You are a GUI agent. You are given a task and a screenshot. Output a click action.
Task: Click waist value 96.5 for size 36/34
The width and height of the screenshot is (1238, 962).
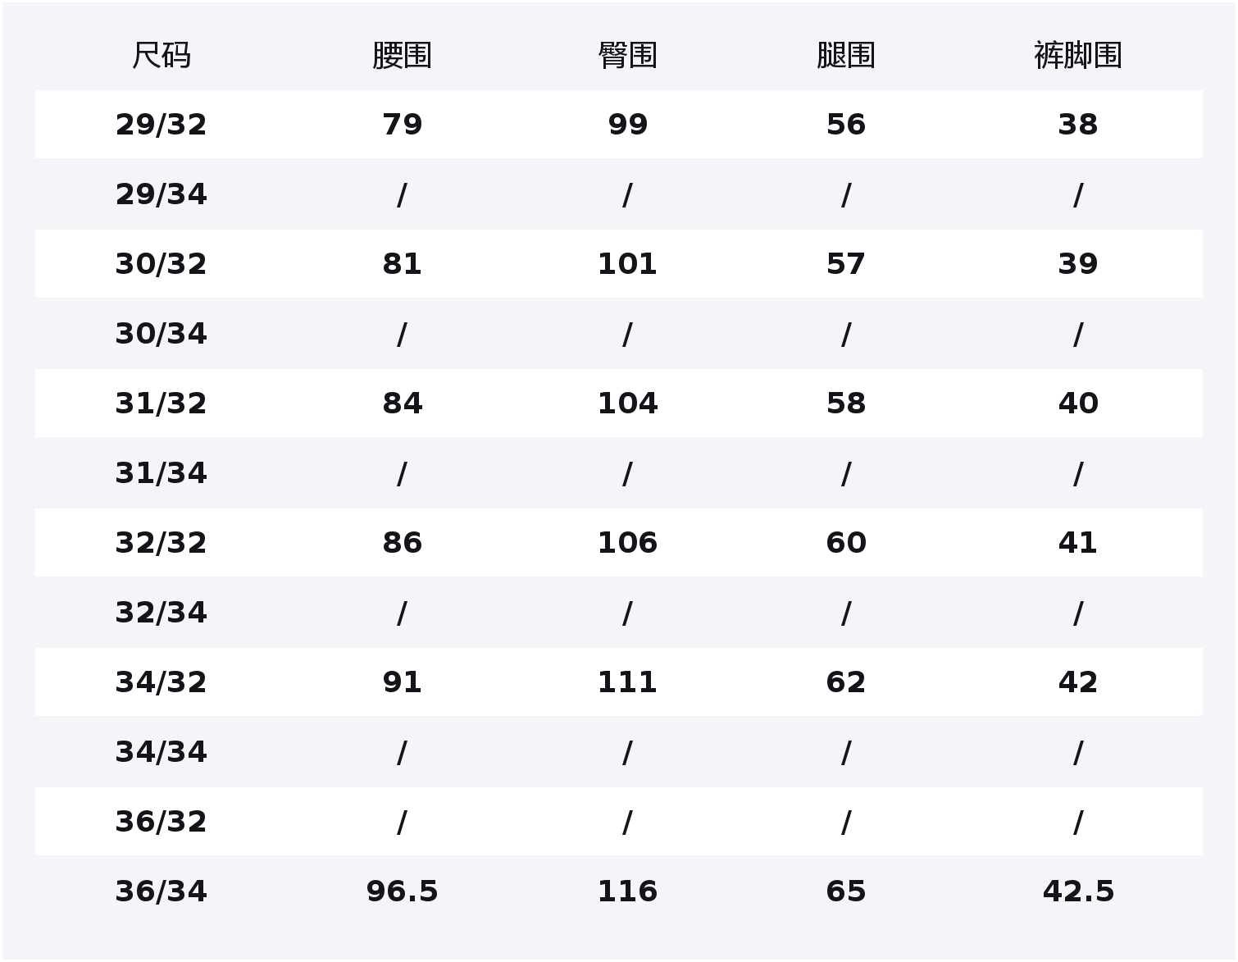point(402,891)
